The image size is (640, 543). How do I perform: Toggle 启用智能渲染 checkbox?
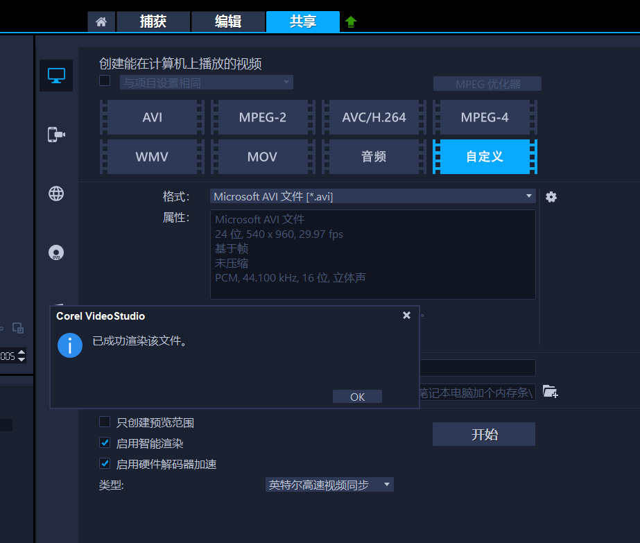[105, 442]
